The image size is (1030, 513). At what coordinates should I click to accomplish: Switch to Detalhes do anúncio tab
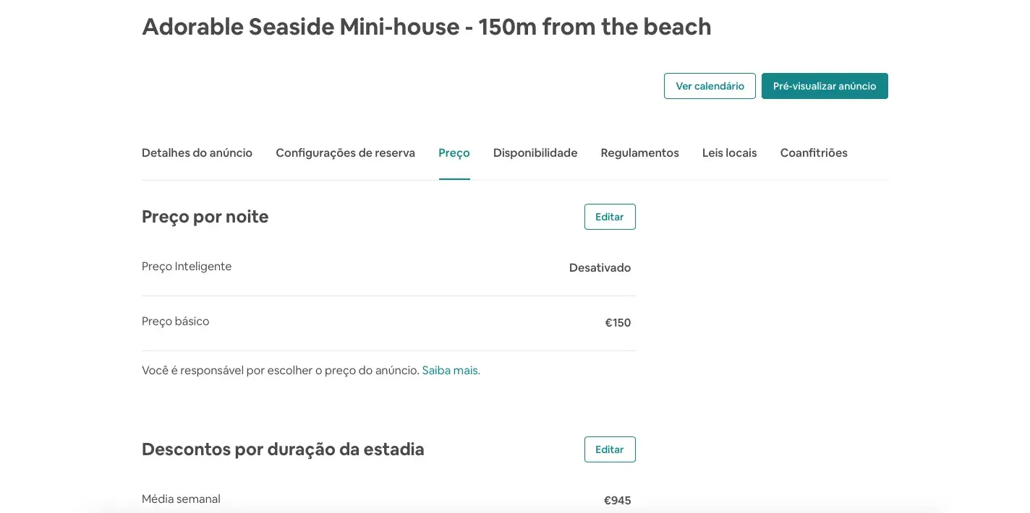(197, 152)
